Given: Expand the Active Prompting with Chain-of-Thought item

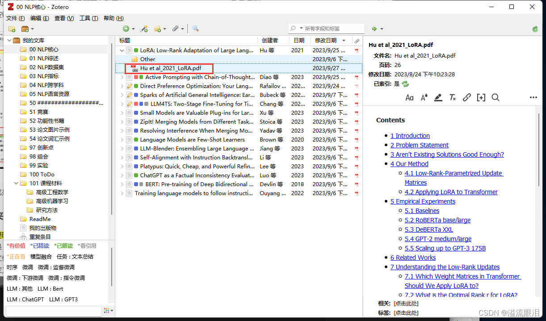Looking at the screenshot, I should [x=122, y=77].
